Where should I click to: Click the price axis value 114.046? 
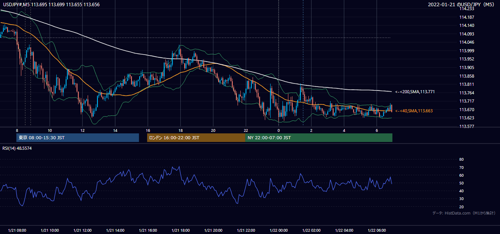click(466, 42)
